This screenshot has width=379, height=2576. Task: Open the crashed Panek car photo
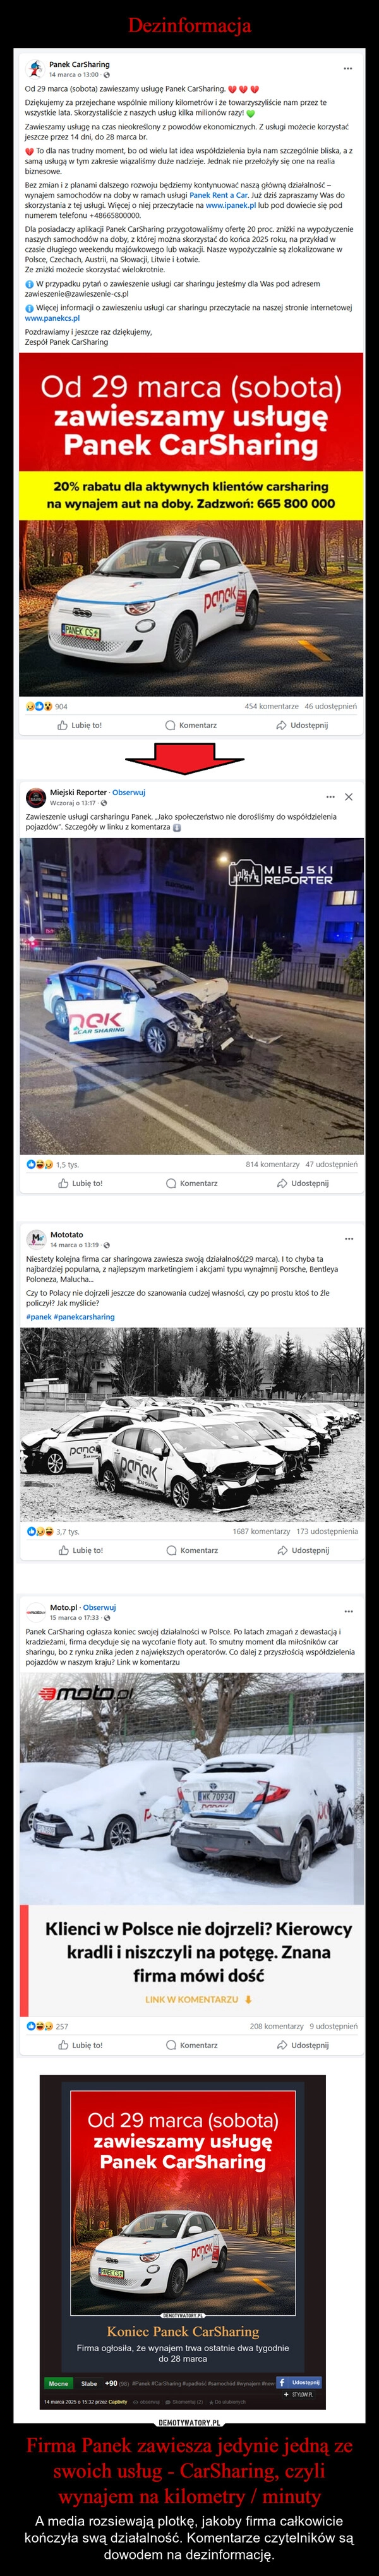point(190,996)
